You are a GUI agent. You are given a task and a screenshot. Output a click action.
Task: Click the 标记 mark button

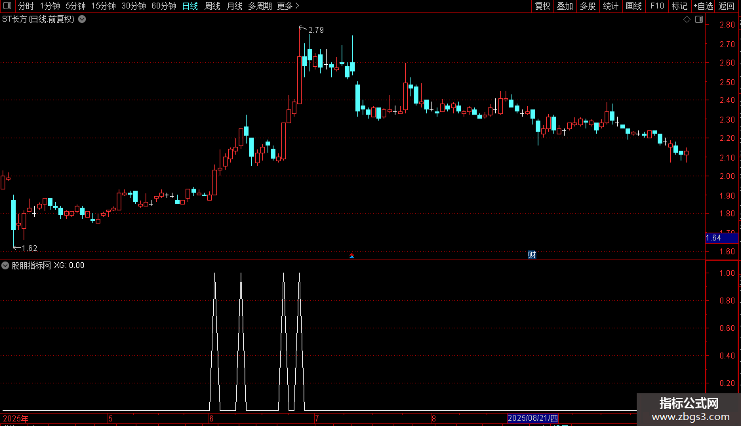click(x=679, y=6)
